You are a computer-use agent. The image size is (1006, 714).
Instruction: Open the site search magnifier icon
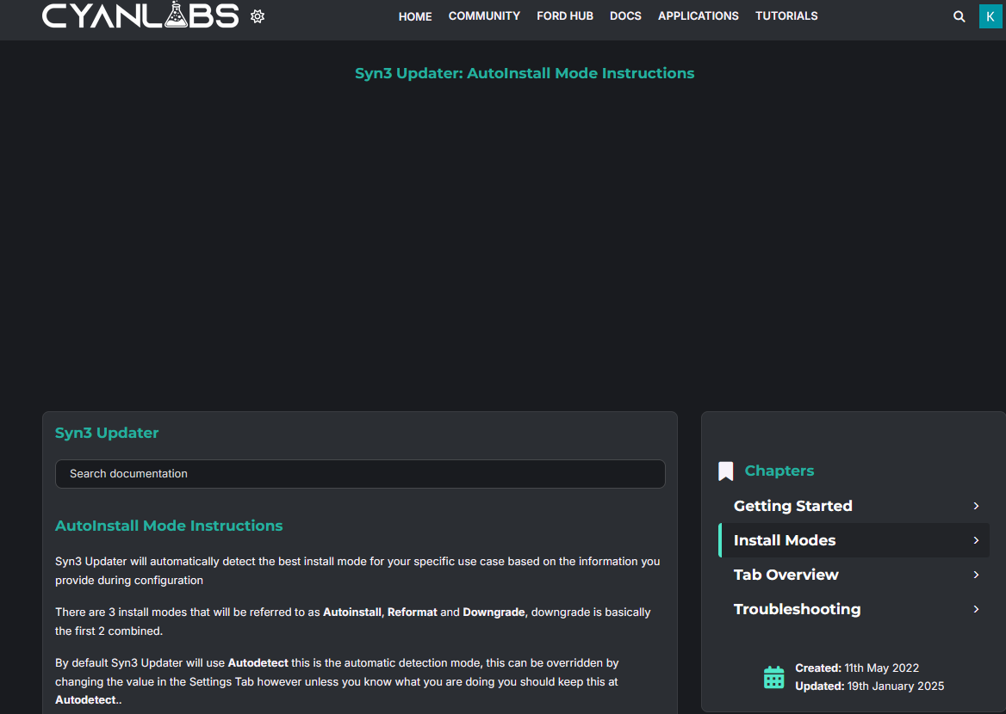pos(959,16)
